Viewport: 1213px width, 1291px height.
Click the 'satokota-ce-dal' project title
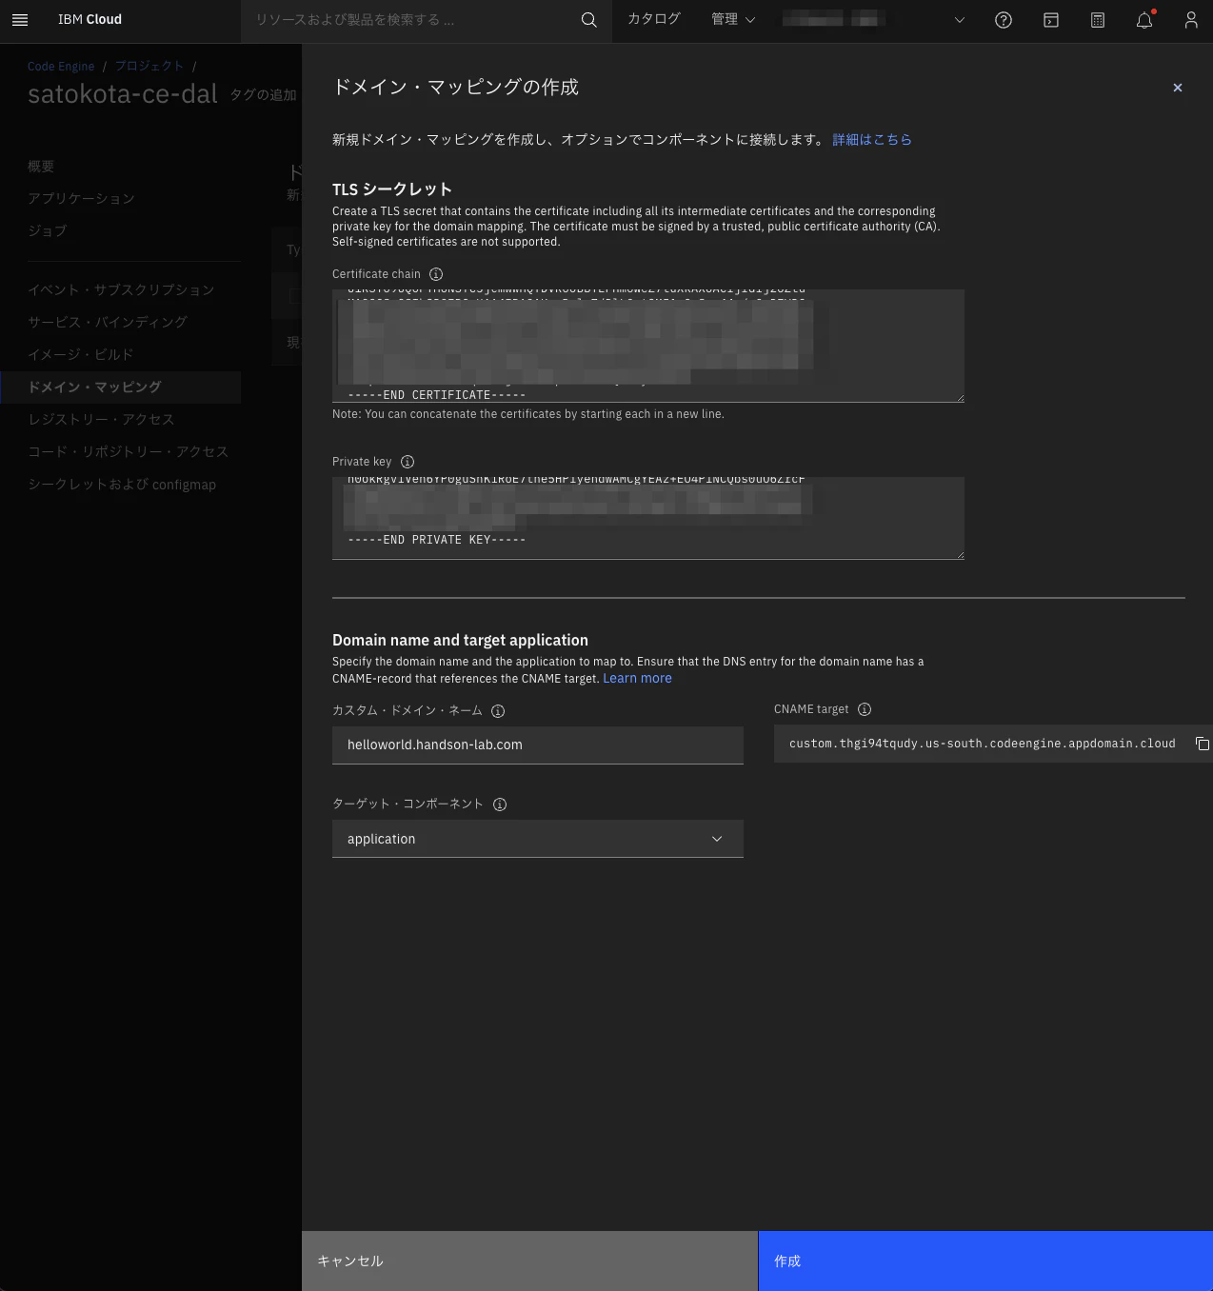pyautogui.click(x=123, y=94)
